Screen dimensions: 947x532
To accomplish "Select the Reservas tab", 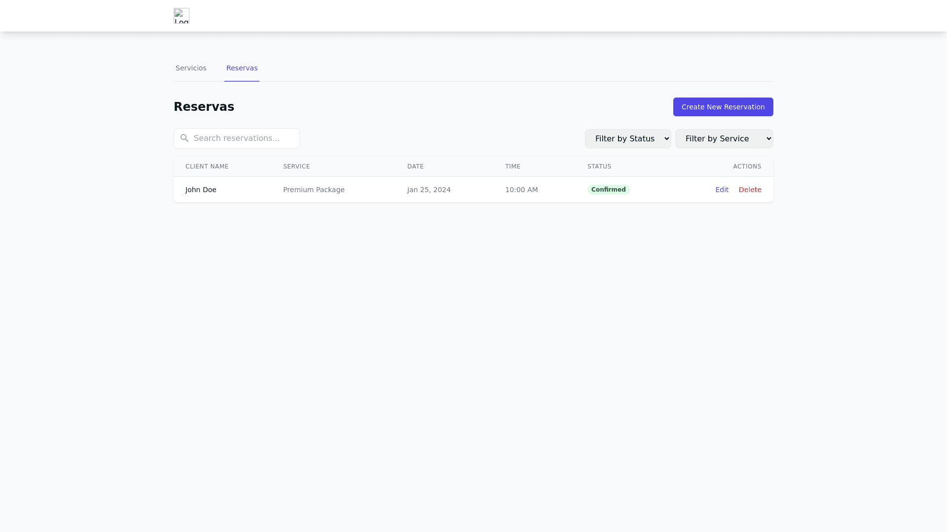I will coord(242,68).
